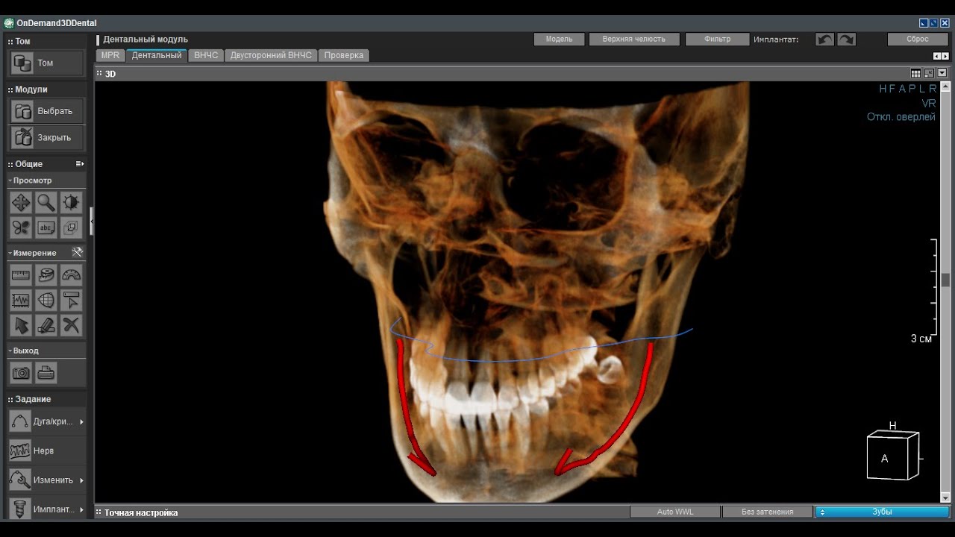This screenshot has height=537, width=955.
Task: Click the Выбрать module button
Action: [46, 111]
